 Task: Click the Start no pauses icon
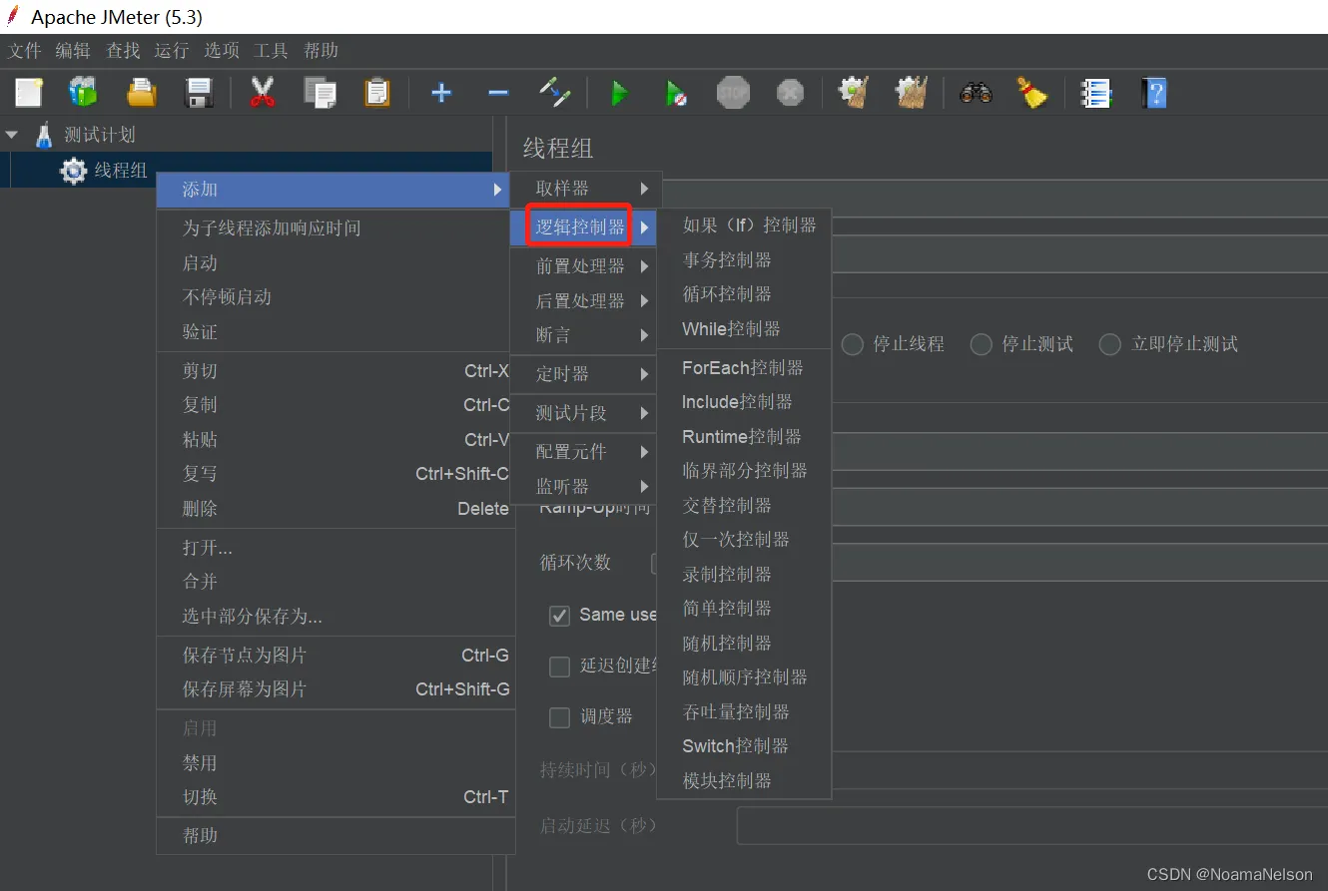[676, 94]
